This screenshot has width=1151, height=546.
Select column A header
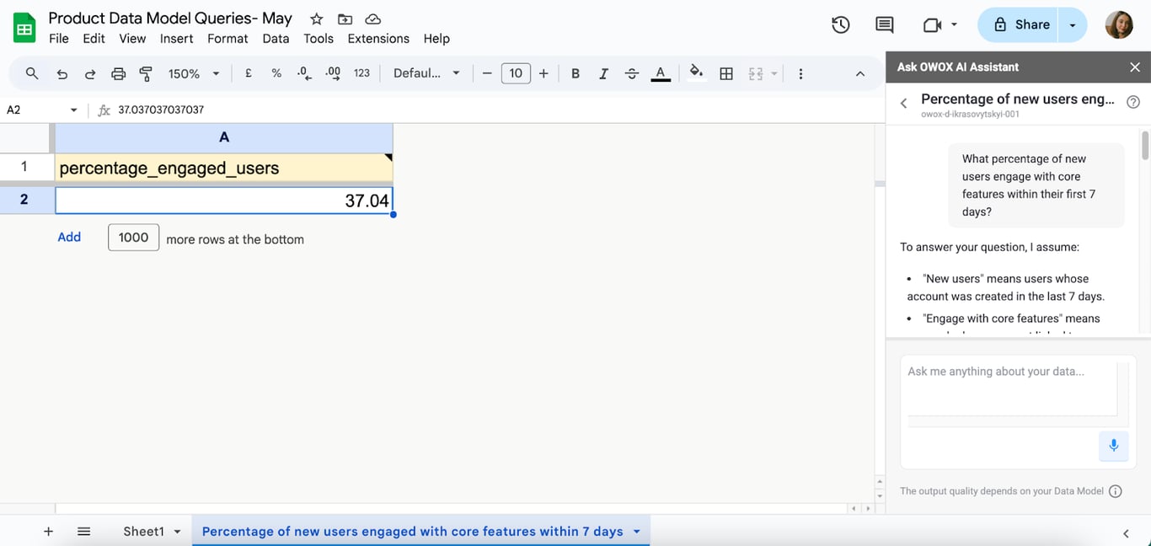click(x=224, y=137)
